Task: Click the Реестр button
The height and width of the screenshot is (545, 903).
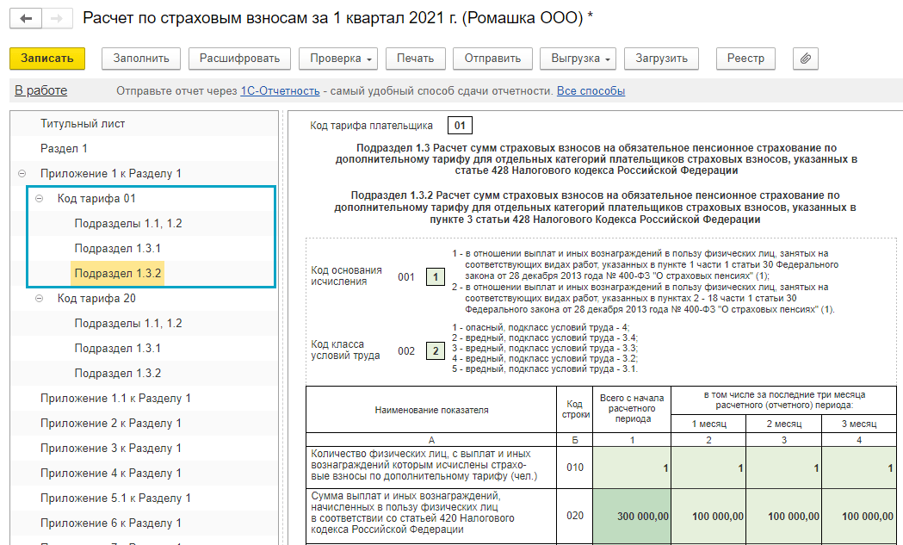Action: 745,59
